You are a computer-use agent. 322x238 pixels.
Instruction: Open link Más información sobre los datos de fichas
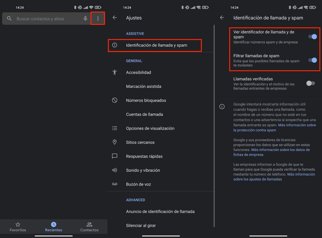click(x=271, y=152)
